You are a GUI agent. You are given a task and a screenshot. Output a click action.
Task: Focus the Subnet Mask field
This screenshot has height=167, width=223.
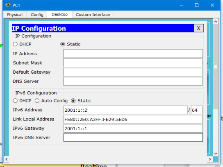tap(133, 63)
